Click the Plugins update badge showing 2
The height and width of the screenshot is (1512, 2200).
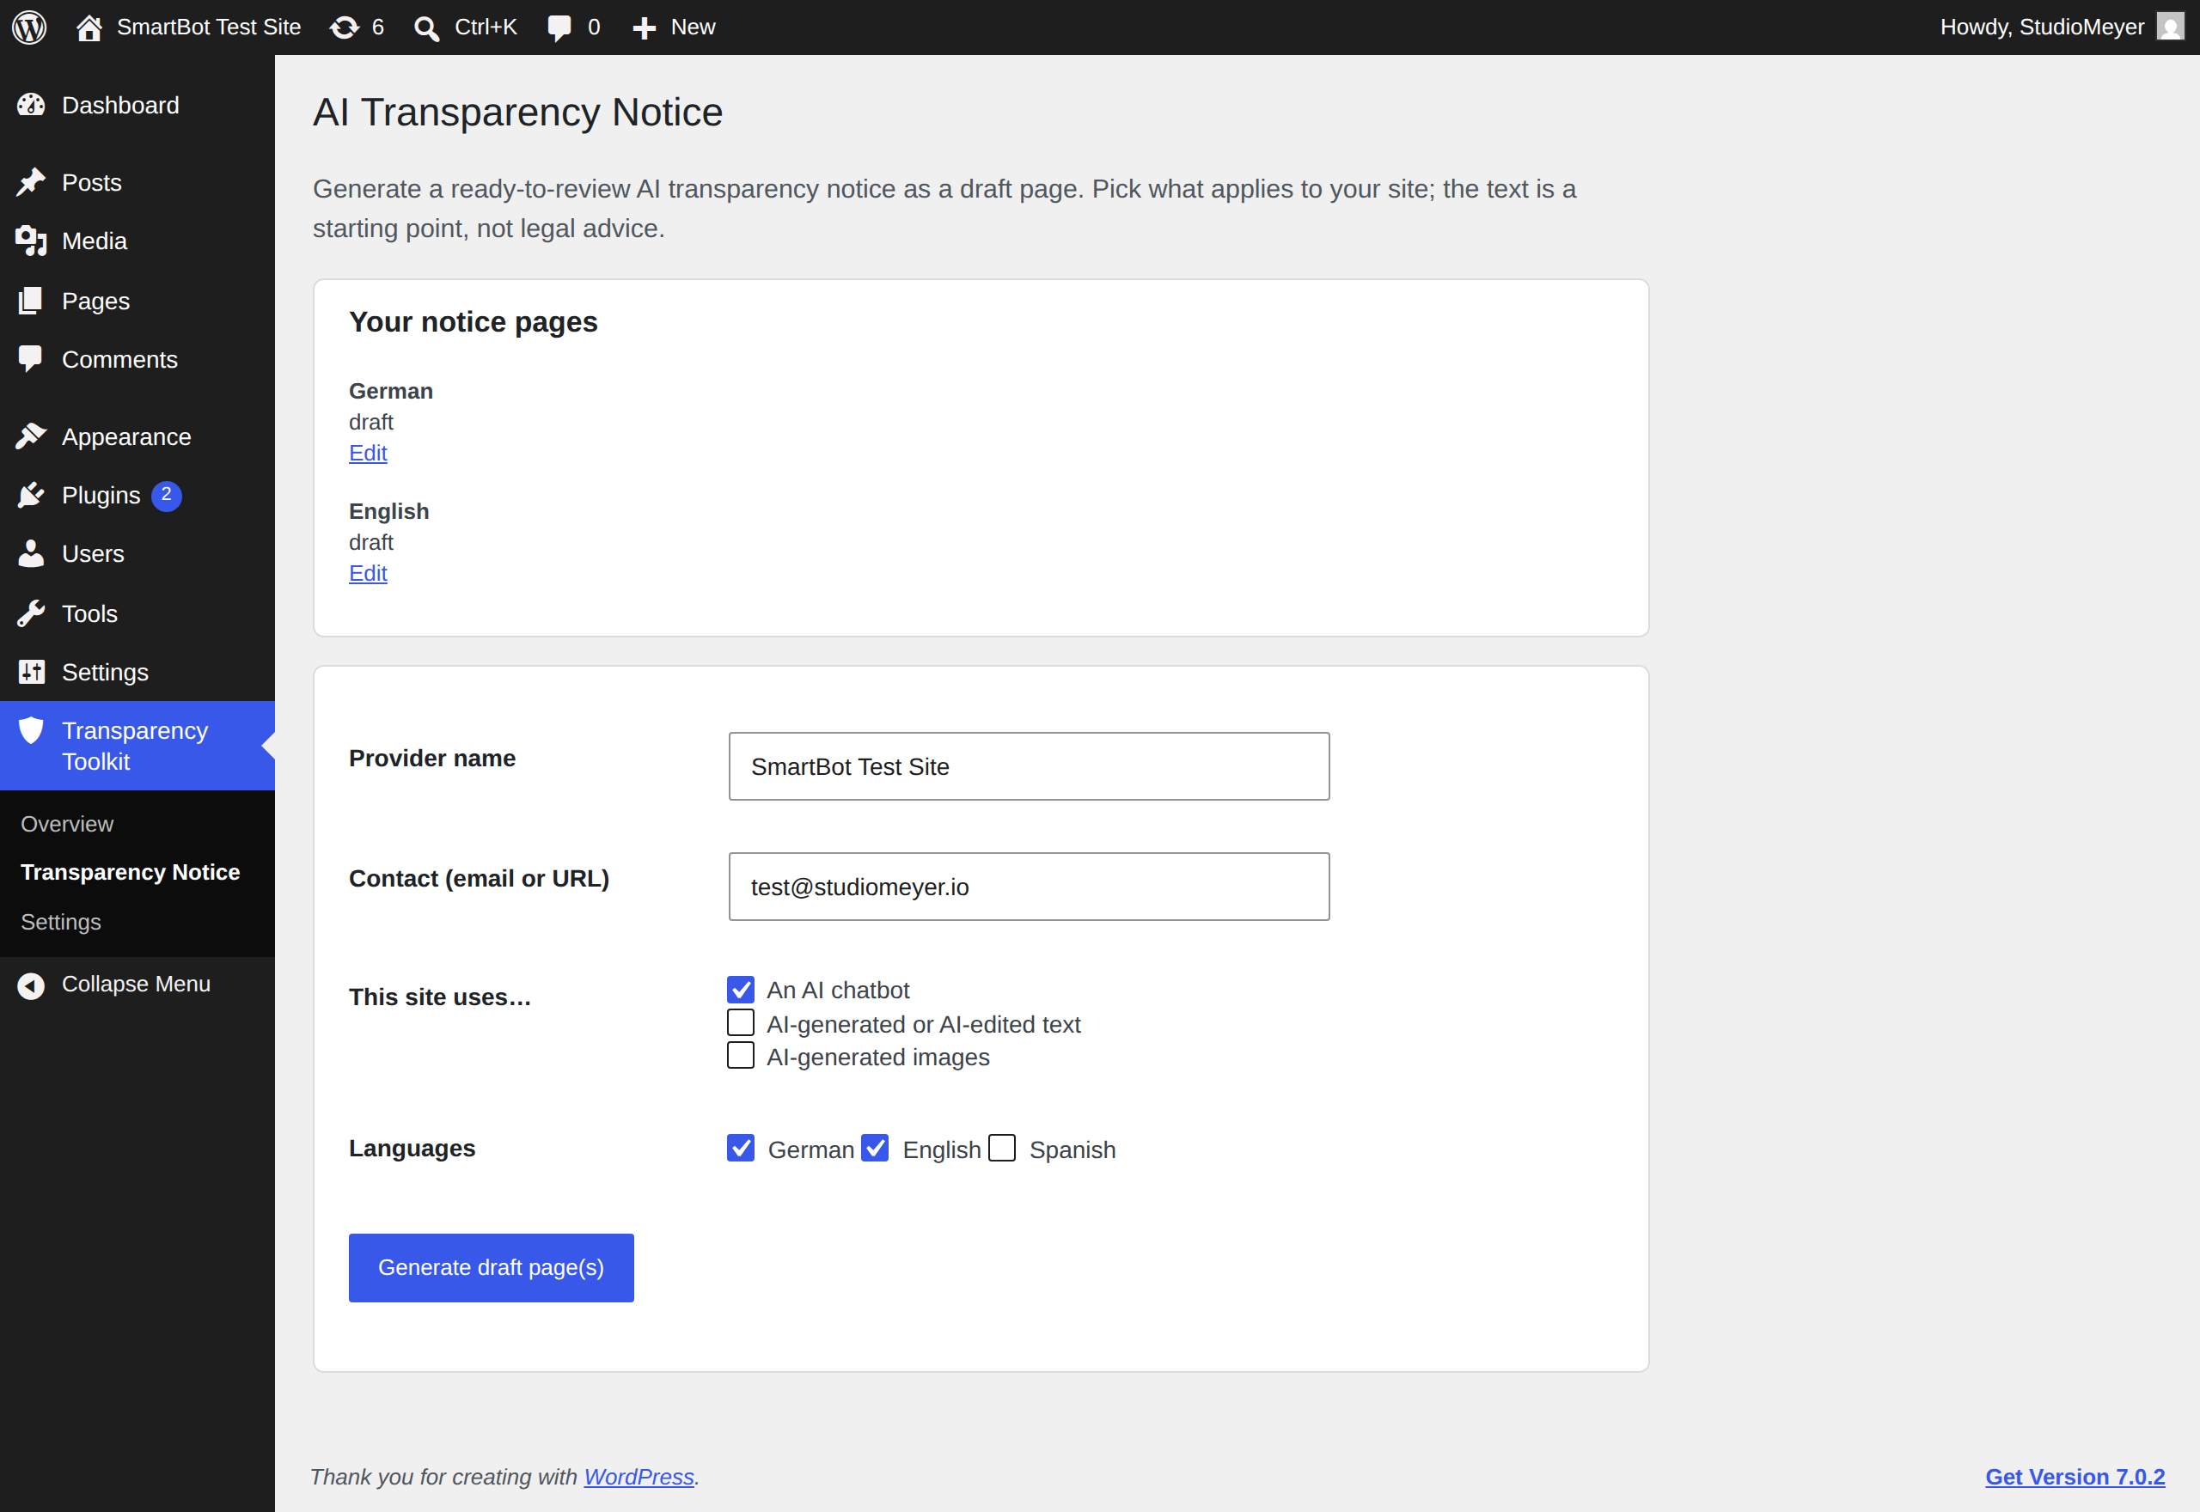(167, 496)
